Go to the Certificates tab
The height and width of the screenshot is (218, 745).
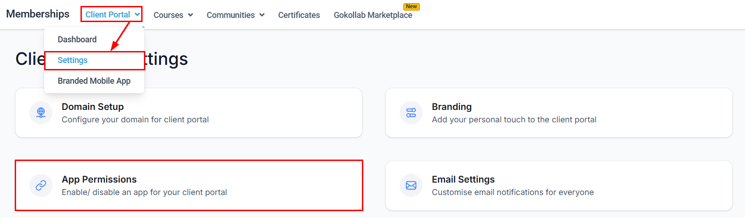[x=299, y=15]
